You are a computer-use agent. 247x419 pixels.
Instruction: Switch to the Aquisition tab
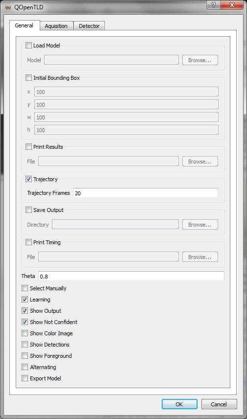pyautogui.click(x=56, y=26)
